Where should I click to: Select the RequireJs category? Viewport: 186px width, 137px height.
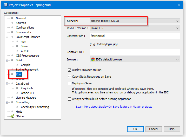pyautogui.click(x=27, y=88)
